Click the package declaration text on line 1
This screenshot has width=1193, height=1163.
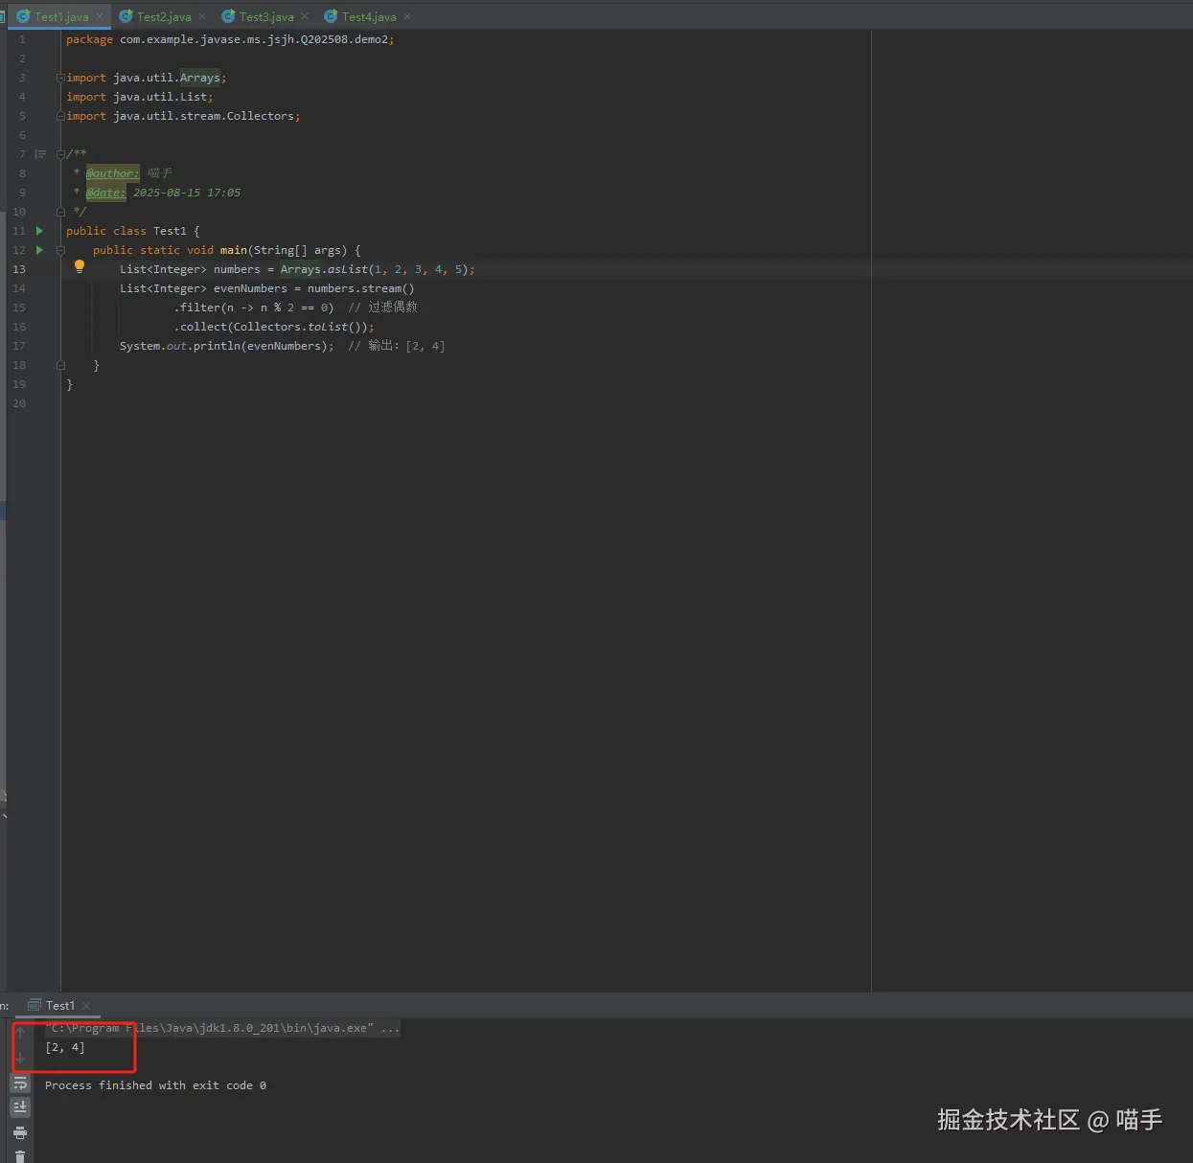click(230, 39)
